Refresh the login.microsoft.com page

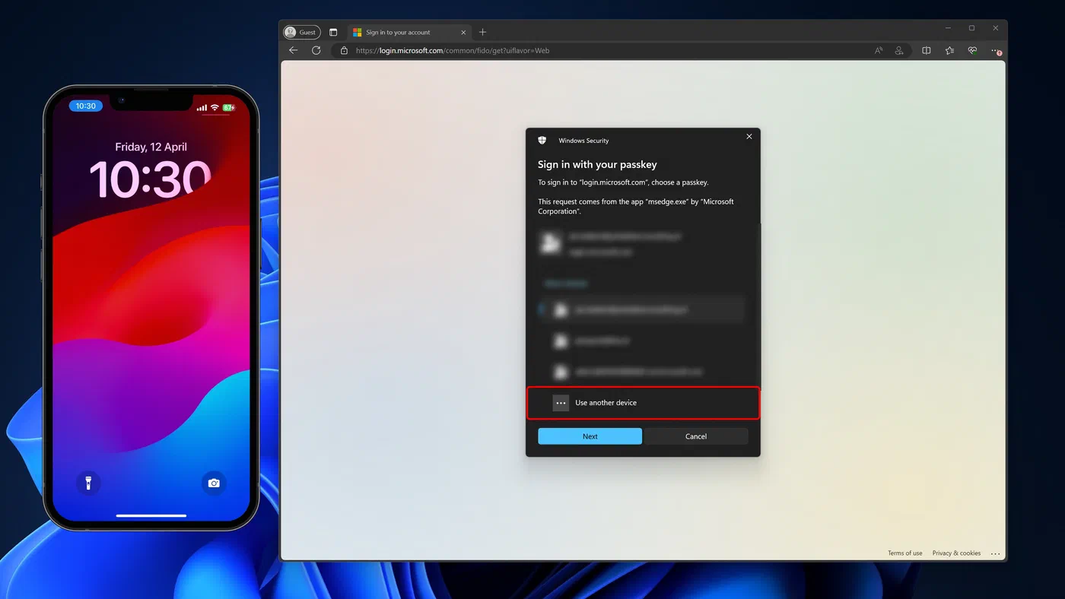[x=316, y=50]
